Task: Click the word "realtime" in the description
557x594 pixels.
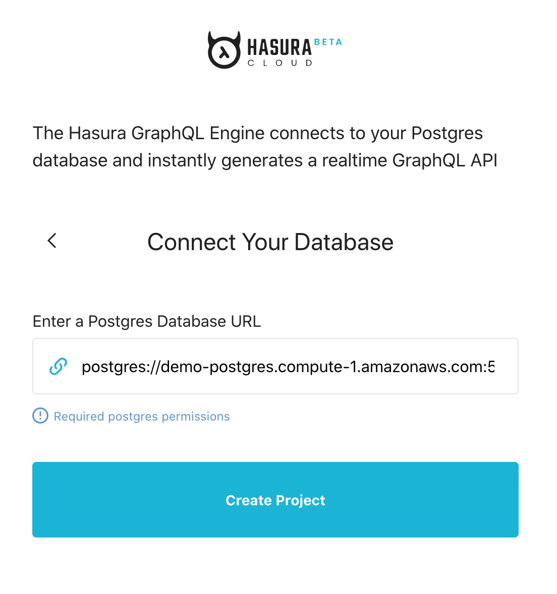Action: 355,160
